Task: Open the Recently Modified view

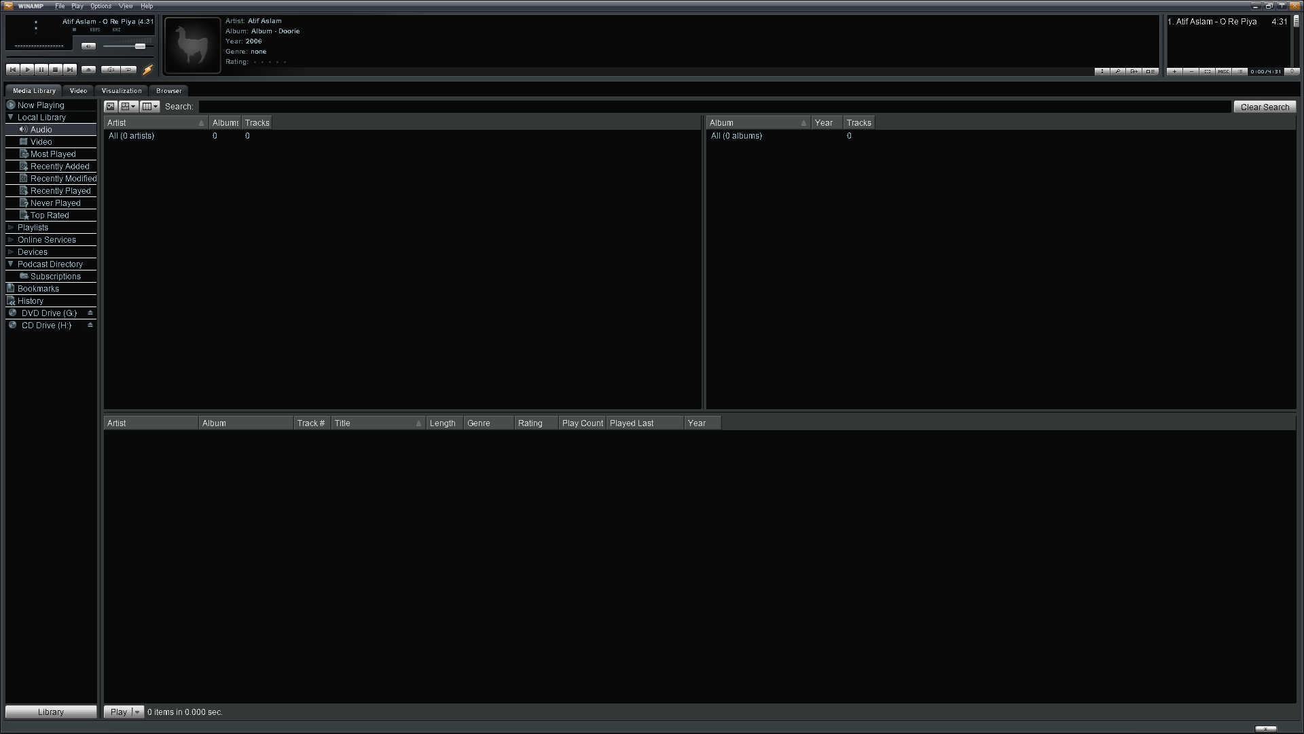Action: 51,179
